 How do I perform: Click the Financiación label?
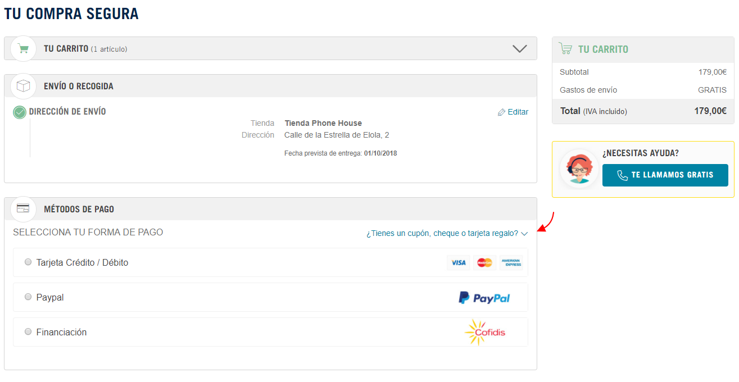[61, 332]
